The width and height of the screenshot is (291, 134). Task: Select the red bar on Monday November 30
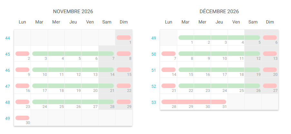coord(22,118)
